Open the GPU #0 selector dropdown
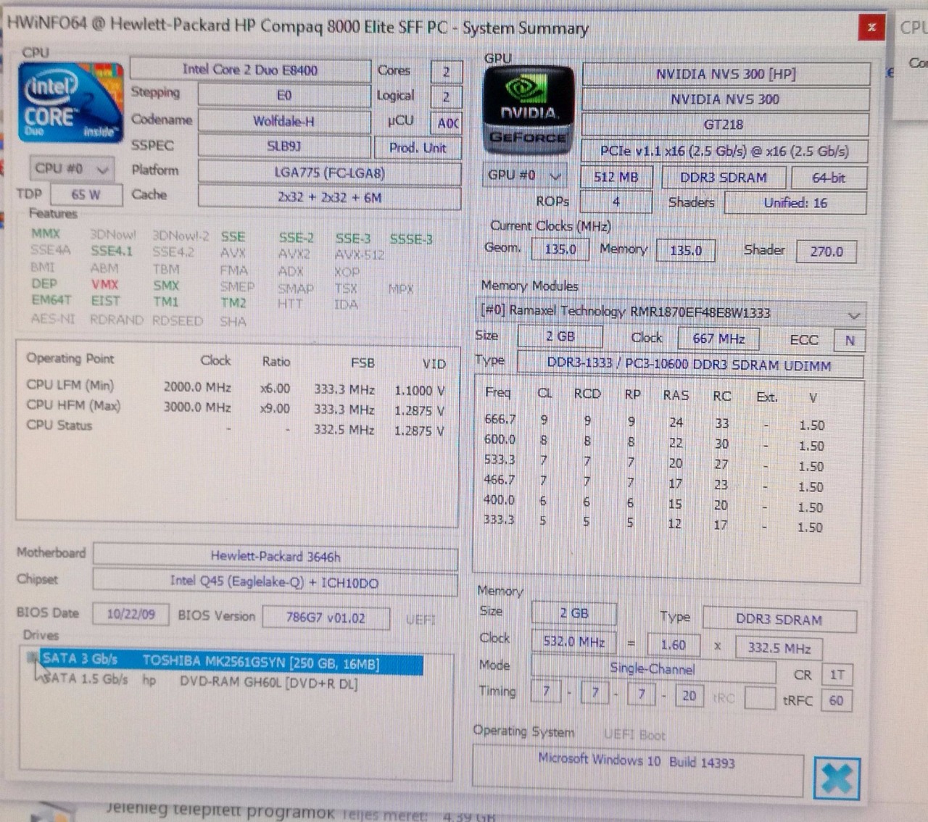This screenshot has width=928, height=822. click(525, 175)
